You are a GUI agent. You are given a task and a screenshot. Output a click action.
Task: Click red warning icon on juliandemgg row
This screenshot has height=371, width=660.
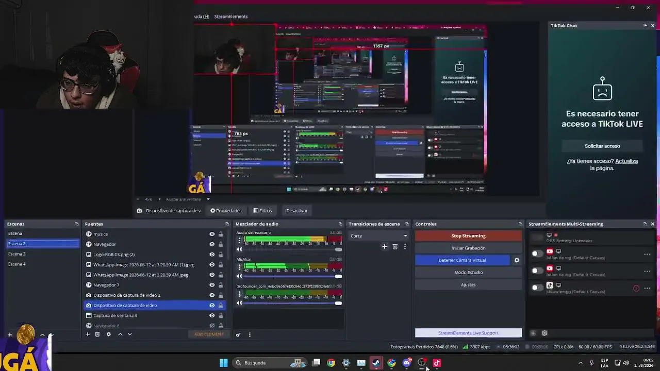(x=636, y=289)
